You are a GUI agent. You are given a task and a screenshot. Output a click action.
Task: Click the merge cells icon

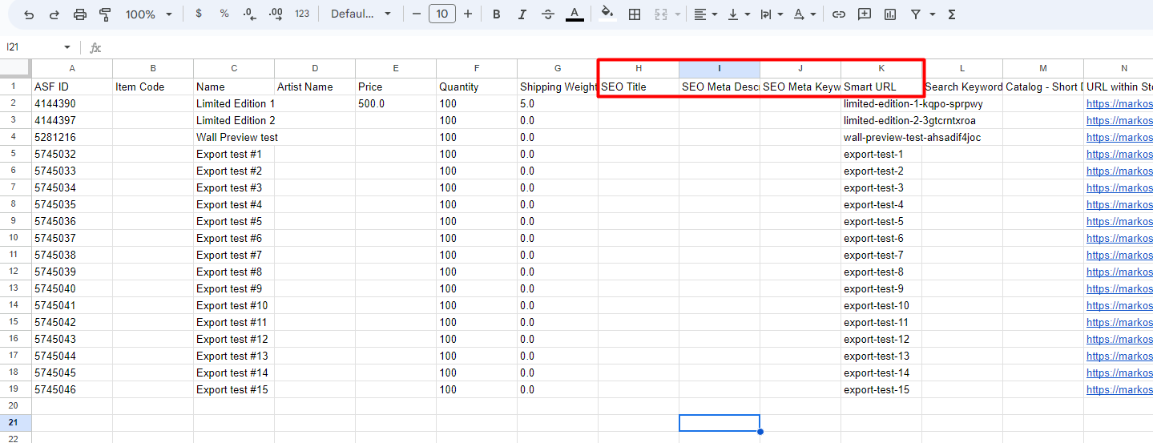tap(661, 14)
